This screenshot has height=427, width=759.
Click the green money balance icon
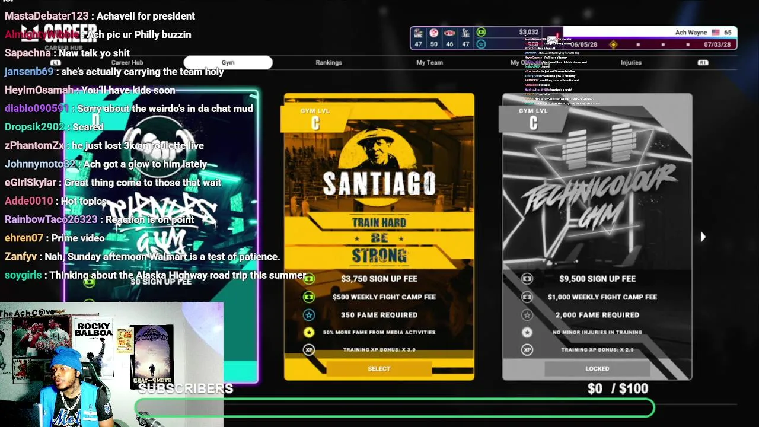point(481,33)
